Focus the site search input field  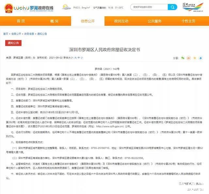coord(149,7)
